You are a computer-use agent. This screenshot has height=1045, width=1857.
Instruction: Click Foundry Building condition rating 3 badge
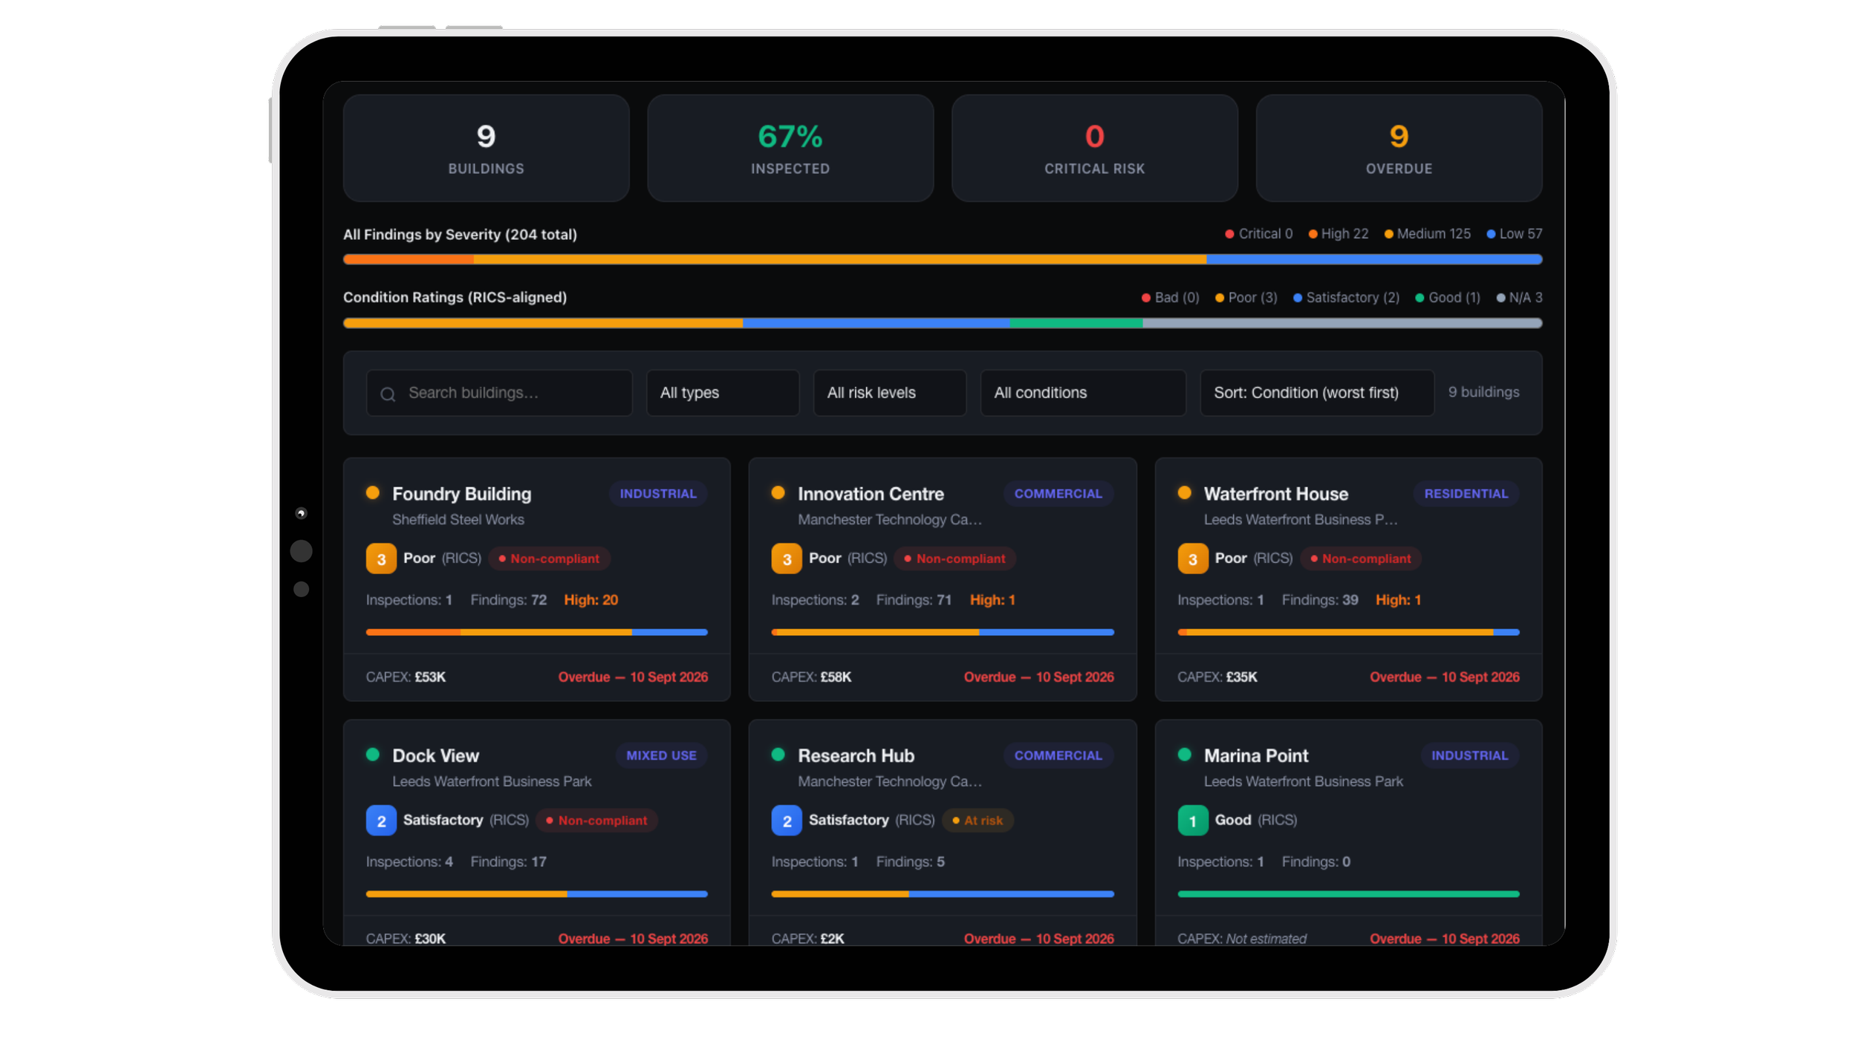pos(380,559)
